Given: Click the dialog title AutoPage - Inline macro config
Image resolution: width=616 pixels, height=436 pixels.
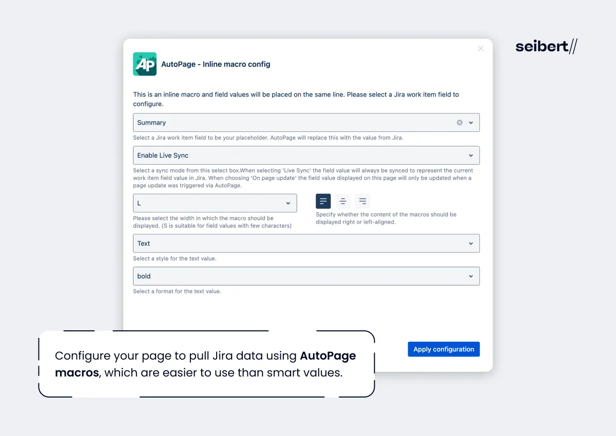Looking at the screenshot, I should (x=216, y=64).
